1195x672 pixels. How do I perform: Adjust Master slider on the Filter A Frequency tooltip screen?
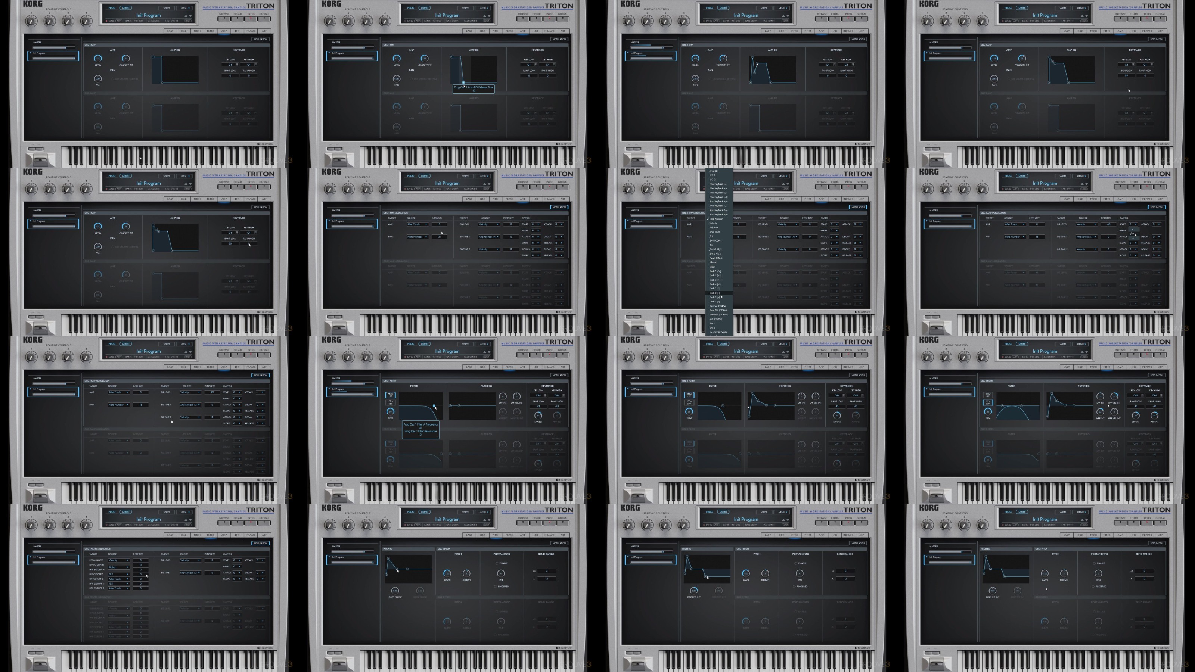click(x=353, y=384)
